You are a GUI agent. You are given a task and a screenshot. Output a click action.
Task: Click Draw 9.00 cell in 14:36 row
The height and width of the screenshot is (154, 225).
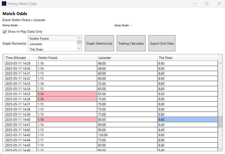pos(188,99)
